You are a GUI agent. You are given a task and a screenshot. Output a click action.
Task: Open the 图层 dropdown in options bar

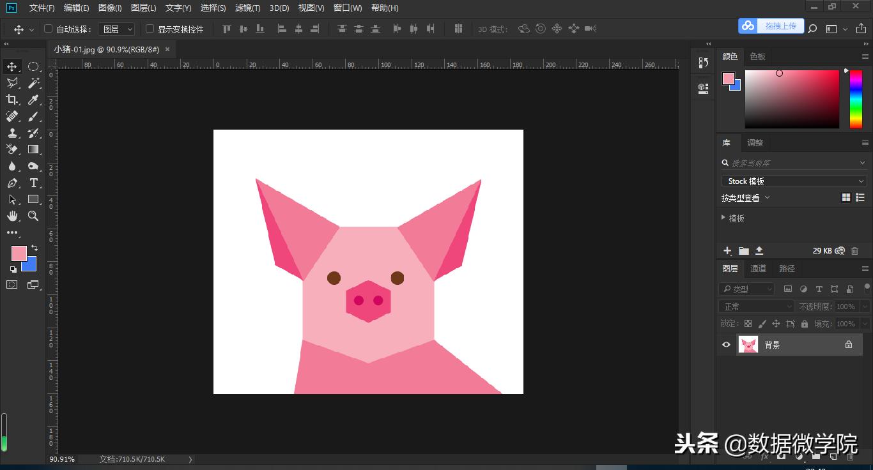(x=118, y=29)
